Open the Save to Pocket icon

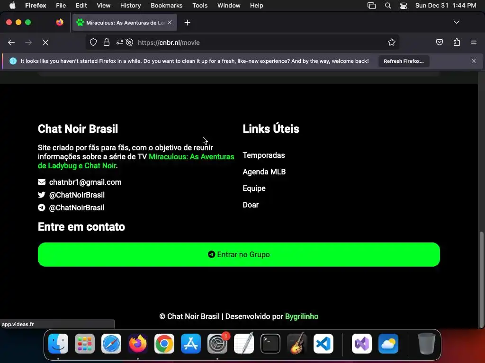click(x=439, y=42)
